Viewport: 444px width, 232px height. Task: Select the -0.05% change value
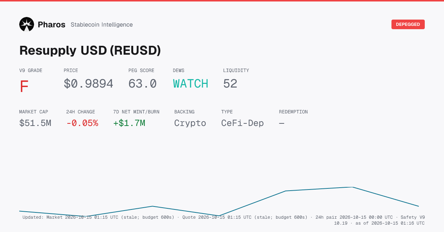point(82,123)
